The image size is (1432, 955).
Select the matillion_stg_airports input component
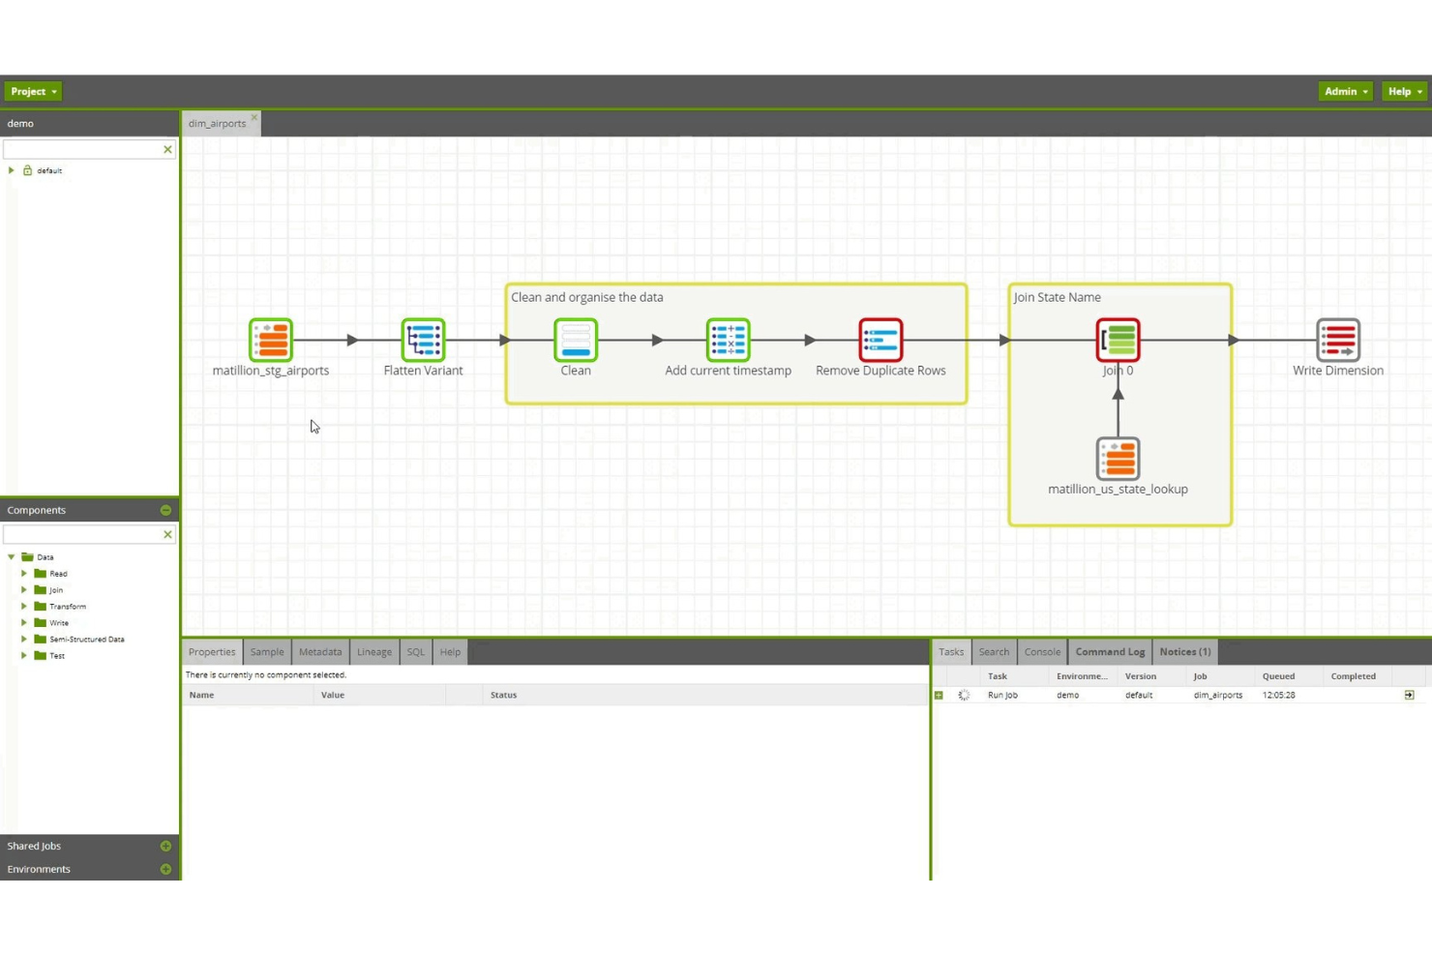(271, 341)
